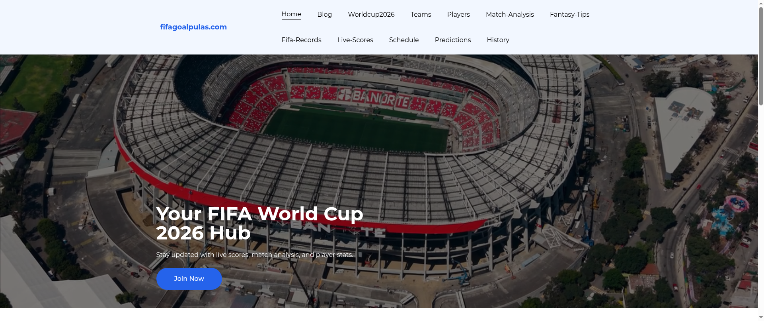Image resolution: width=764 pixels, height=321 pixels.
Task: Open the Players page
Action: point(458,14)
